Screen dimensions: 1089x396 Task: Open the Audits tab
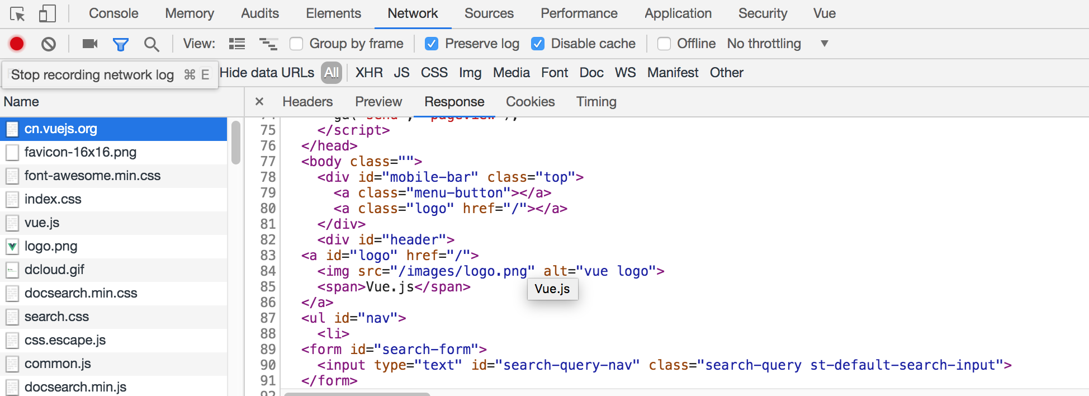pos(260,13)
